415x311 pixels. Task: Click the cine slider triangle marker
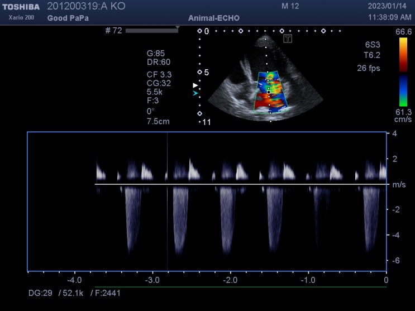178,27
